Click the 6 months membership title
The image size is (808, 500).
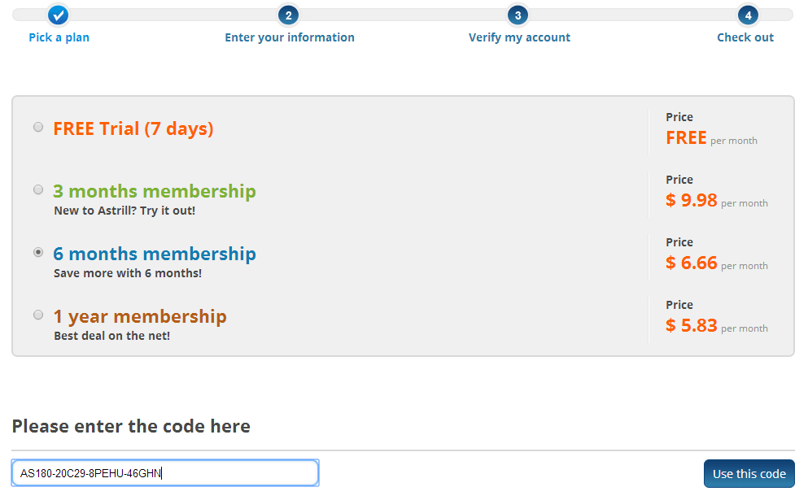click(x=155, y=254)
